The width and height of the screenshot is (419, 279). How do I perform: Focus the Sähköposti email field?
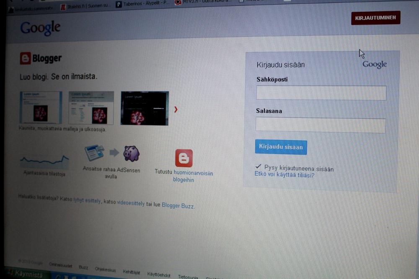coord(321,93)
